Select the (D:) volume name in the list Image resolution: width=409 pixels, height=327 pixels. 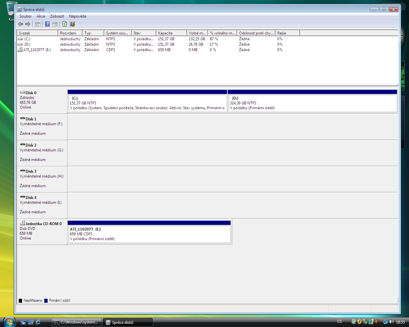click(x=27, y=44)
